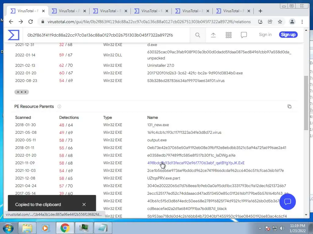
Task: Show PE Resource Parents info icon
Action: 59,106
